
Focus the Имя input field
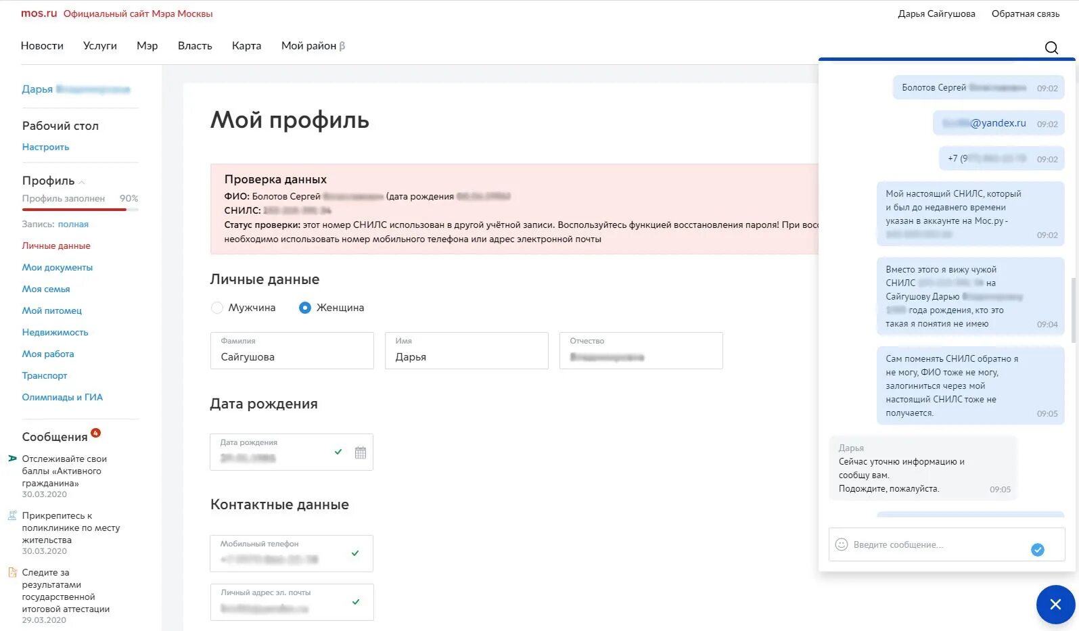coord(467,350)
